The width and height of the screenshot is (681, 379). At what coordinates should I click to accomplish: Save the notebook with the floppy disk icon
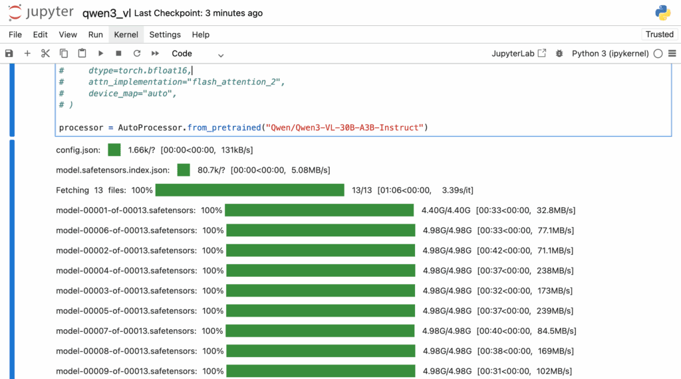[9, 54]
